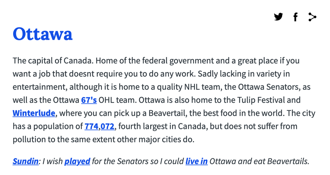Open the Sundin link in example

25,161
